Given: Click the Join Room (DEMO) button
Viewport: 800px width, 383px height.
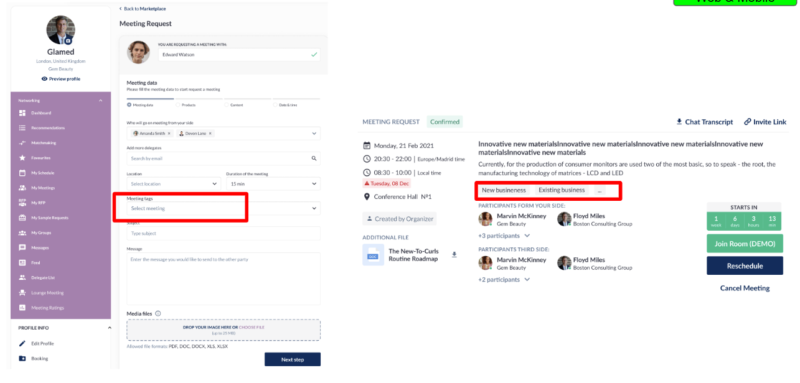Looking at the screenshot, I should click(x=745, y=244).
